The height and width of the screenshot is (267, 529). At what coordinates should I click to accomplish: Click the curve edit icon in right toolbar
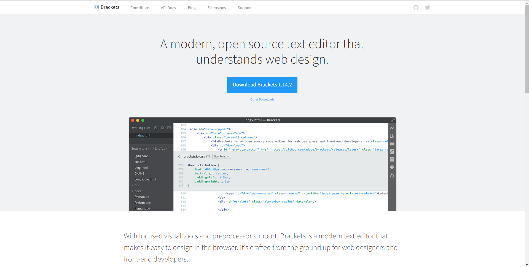click(392, 152)
